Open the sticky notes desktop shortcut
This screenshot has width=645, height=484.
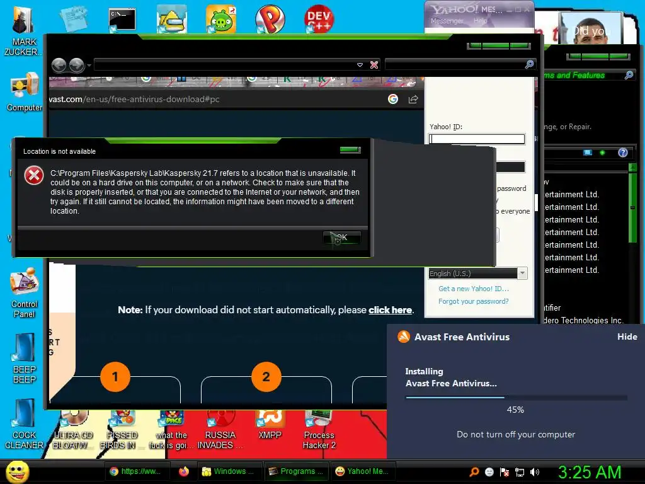click(x=73, y=19)
